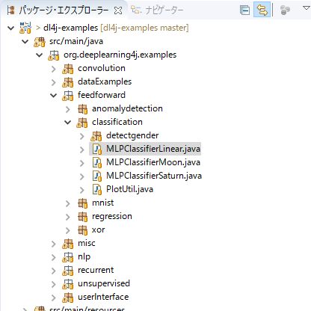Expand the regression package
311x311 pixels.
[68, 217]
